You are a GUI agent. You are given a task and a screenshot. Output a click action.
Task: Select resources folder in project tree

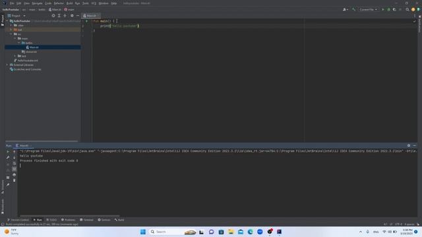pyautogui.click(x=29, y=51)
